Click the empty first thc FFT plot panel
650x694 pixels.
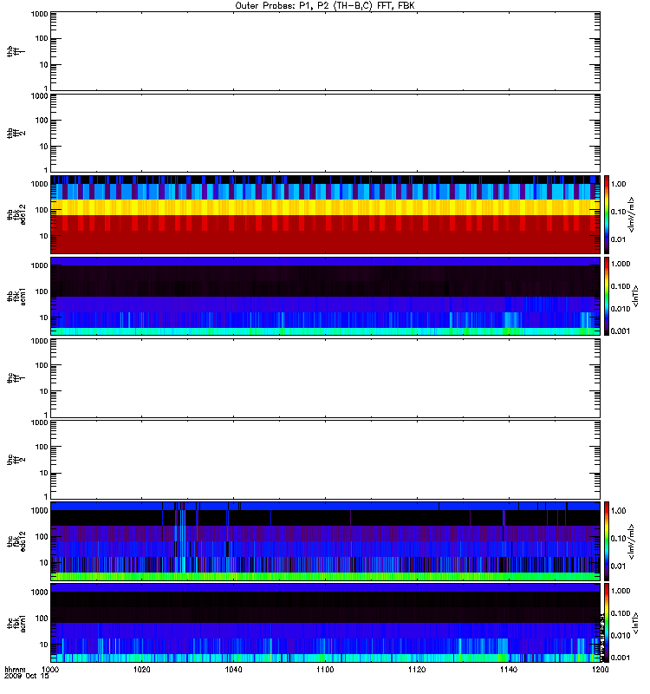(x=325, y=378)
